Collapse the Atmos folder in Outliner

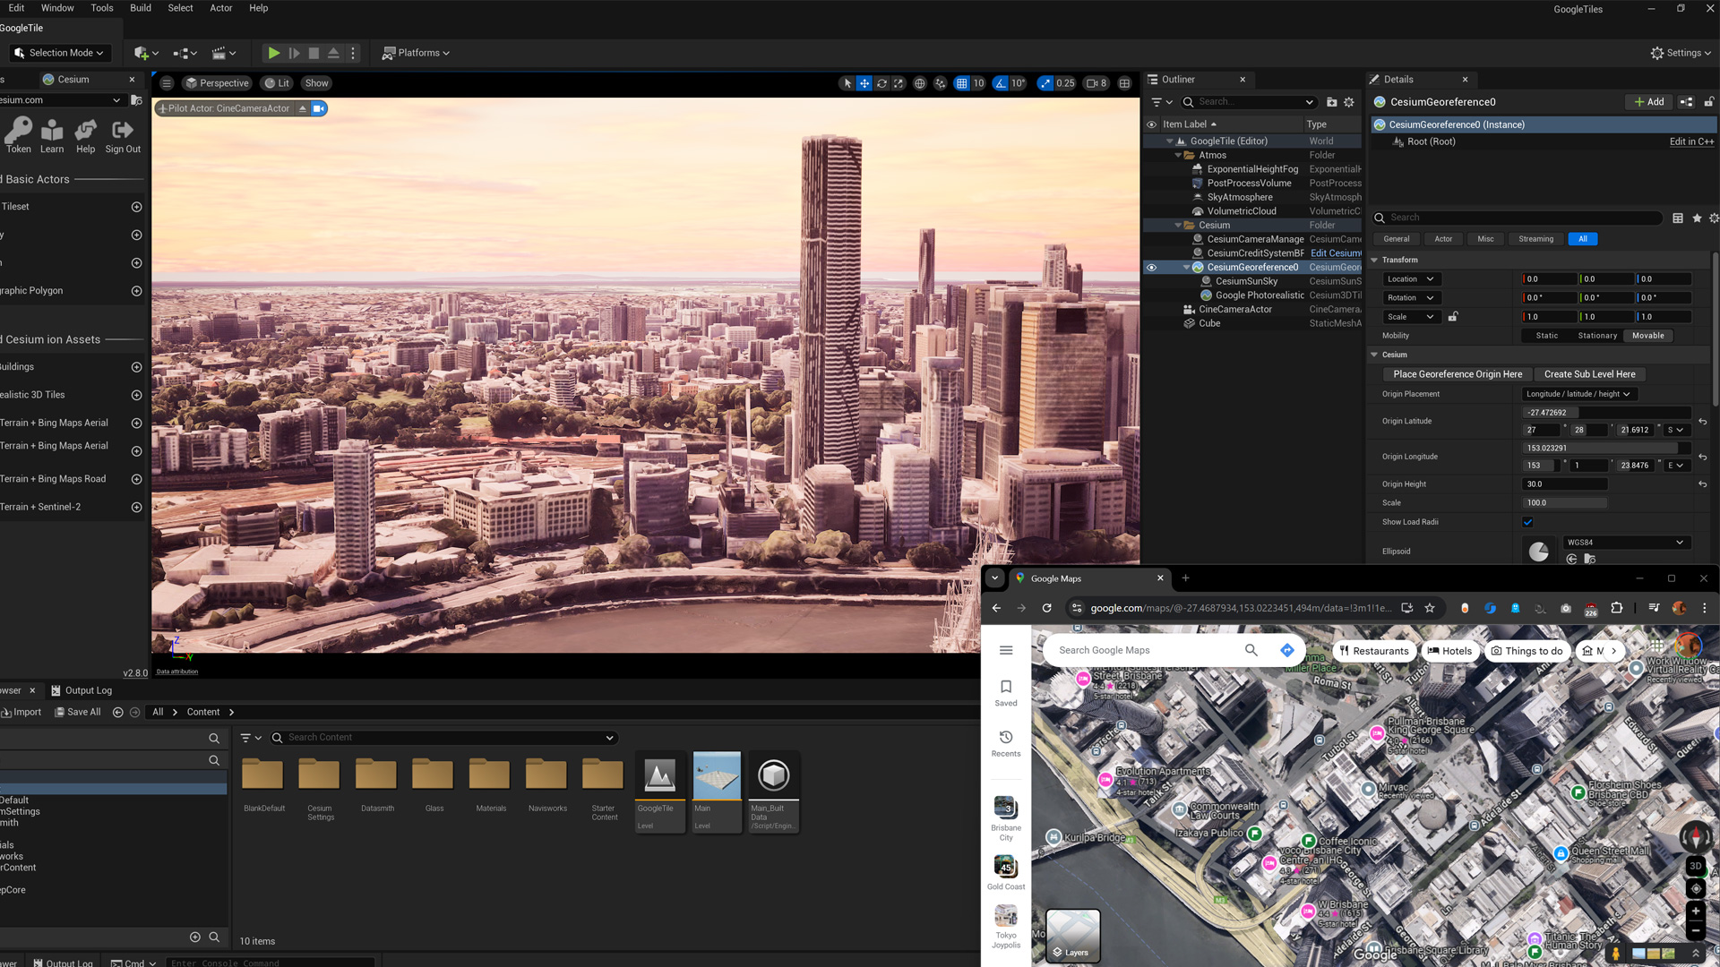point(1178,156)
